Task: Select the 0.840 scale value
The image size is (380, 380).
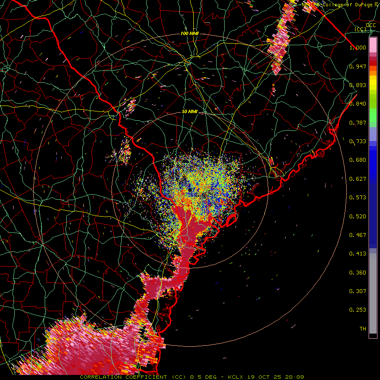Action: [358, 104]
